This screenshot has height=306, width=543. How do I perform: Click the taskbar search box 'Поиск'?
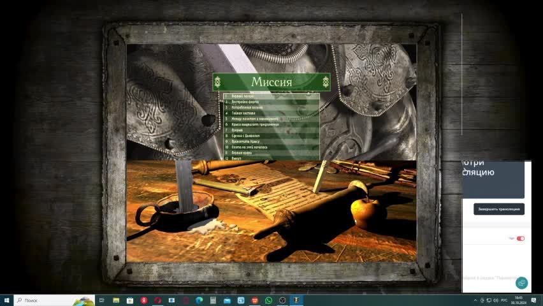coord(54,300)
